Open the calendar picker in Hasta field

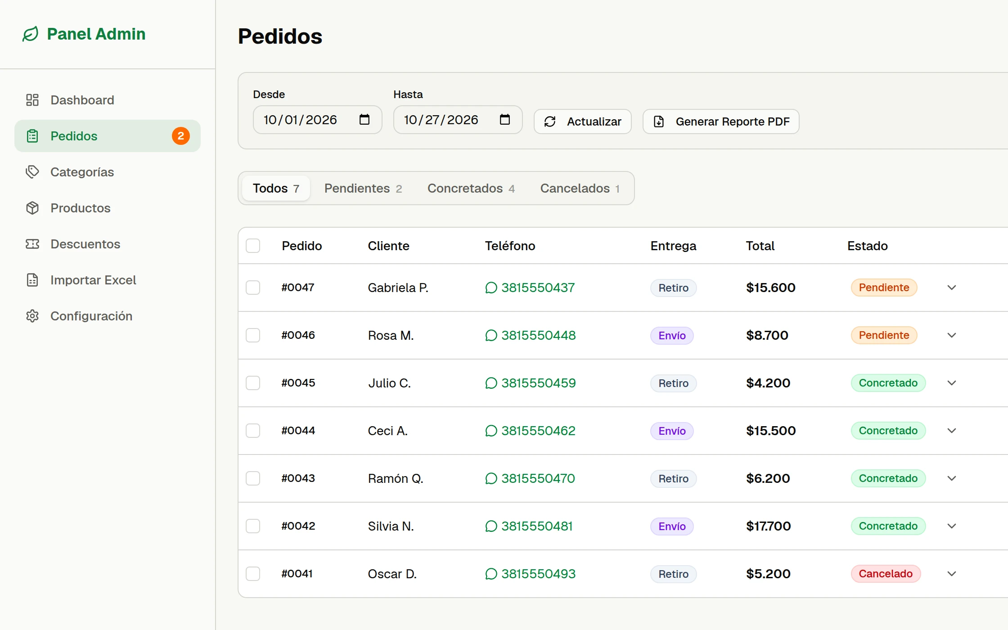[x=505, y=120]
